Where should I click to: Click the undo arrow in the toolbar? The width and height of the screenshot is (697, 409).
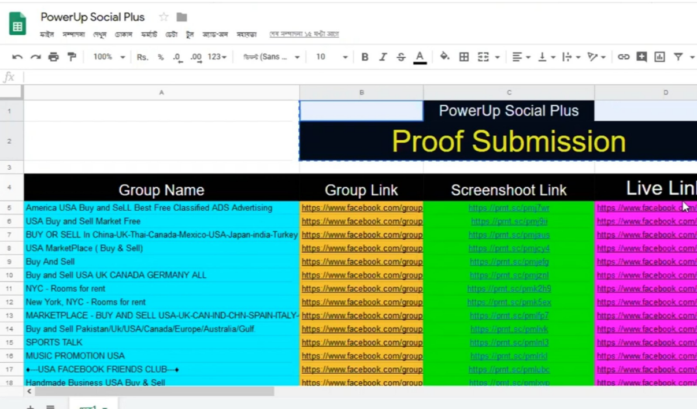click(17, 57)
